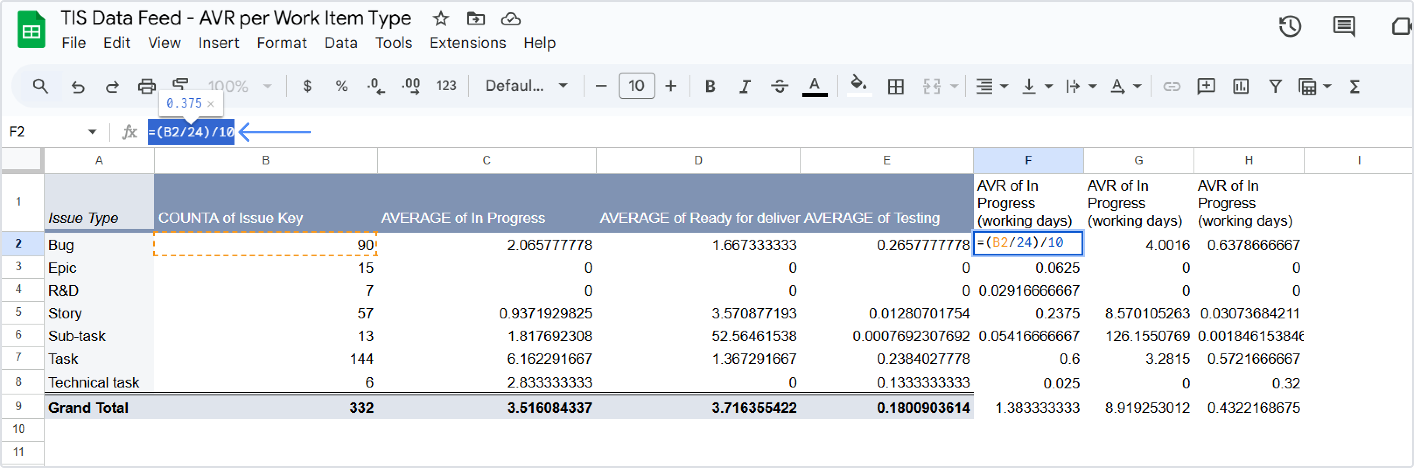
Task: Open the horizontal align dropdown
Action: 991,86
